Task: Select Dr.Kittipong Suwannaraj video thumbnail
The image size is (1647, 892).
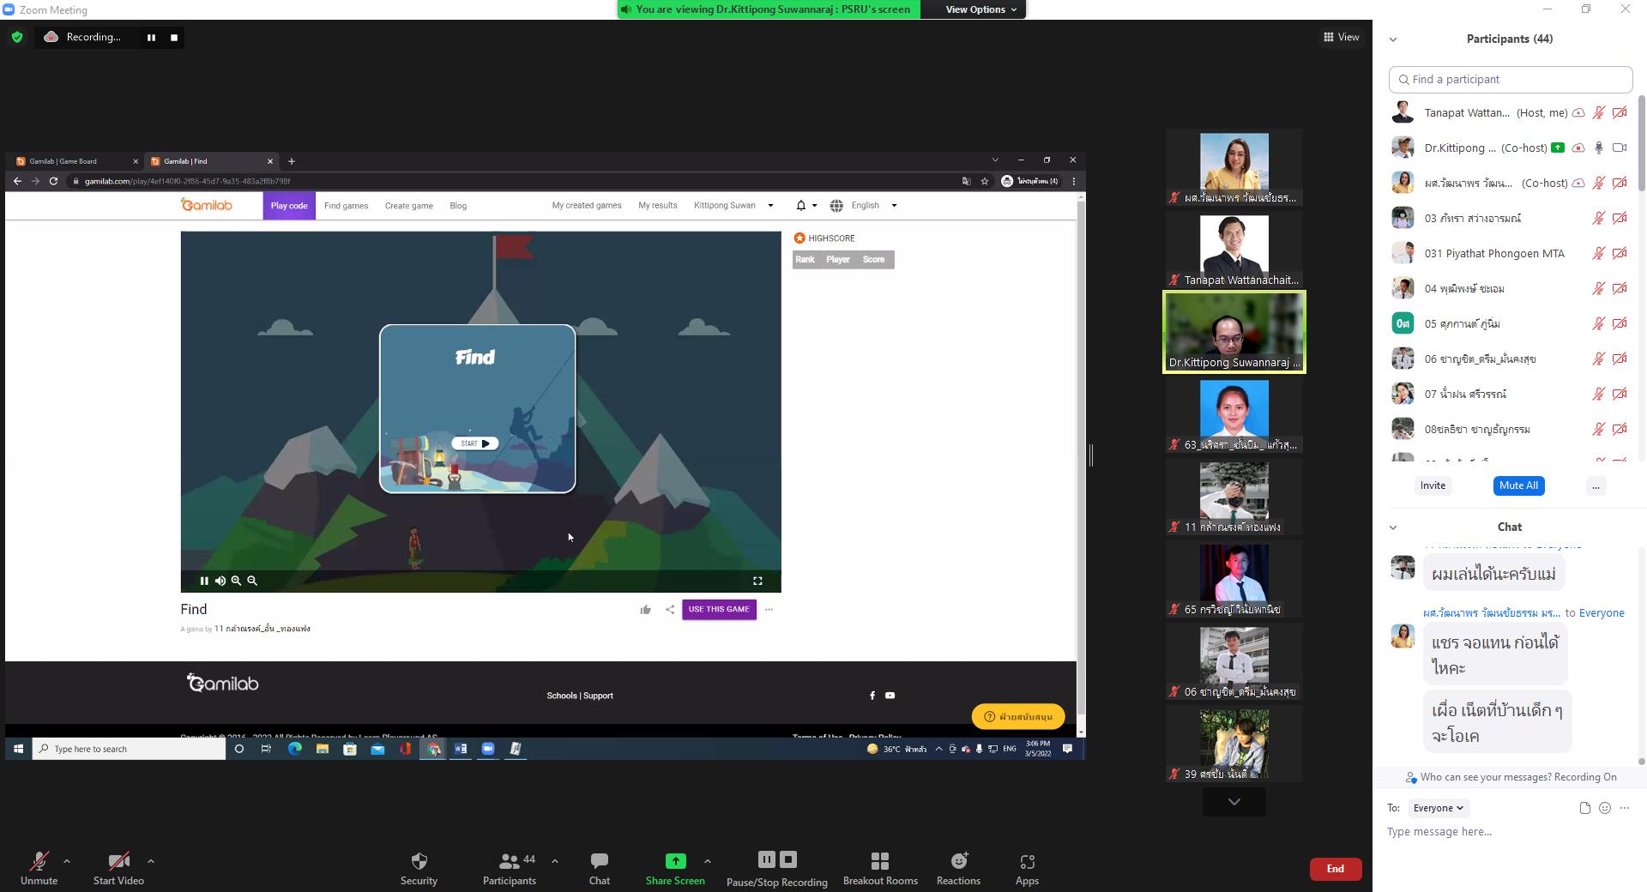Action: pos(1234,332)
